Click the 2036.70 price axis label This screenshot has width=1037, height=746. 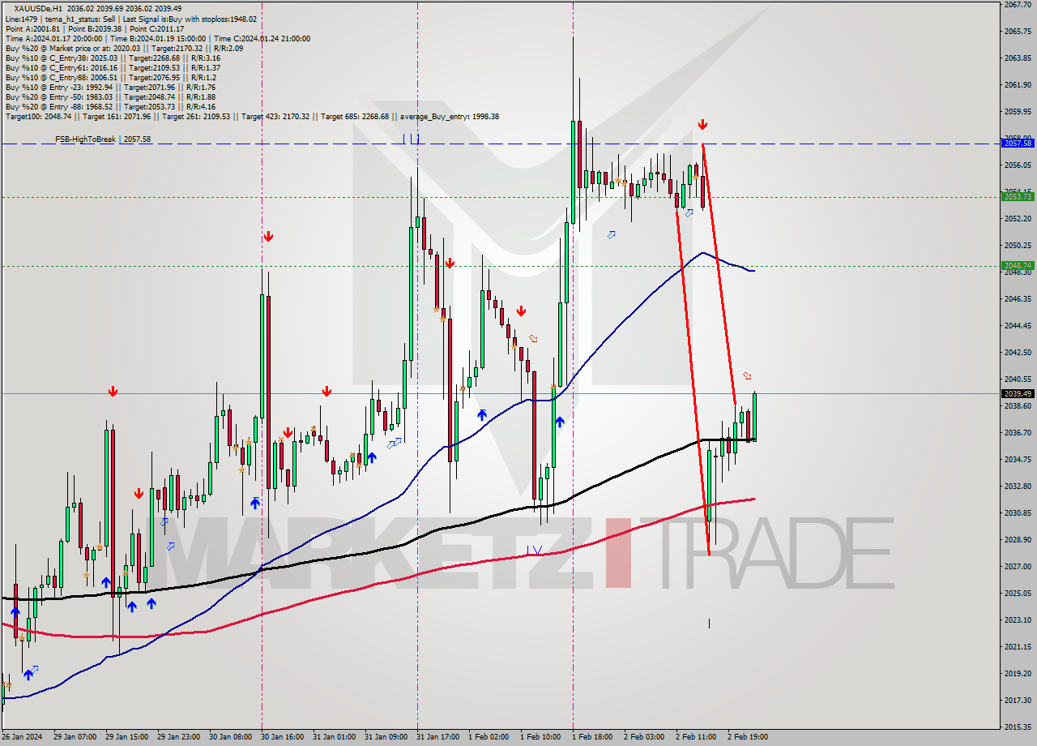pos(1018,432)
